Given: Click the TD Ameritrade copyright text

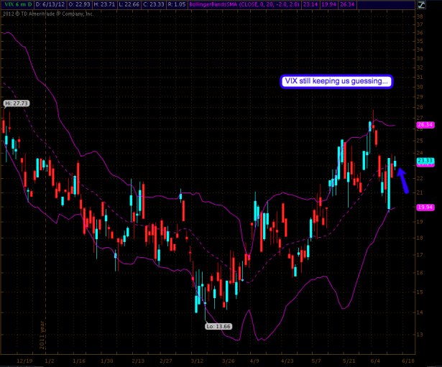Looking at the screenshot, I should tap(48, 12).
